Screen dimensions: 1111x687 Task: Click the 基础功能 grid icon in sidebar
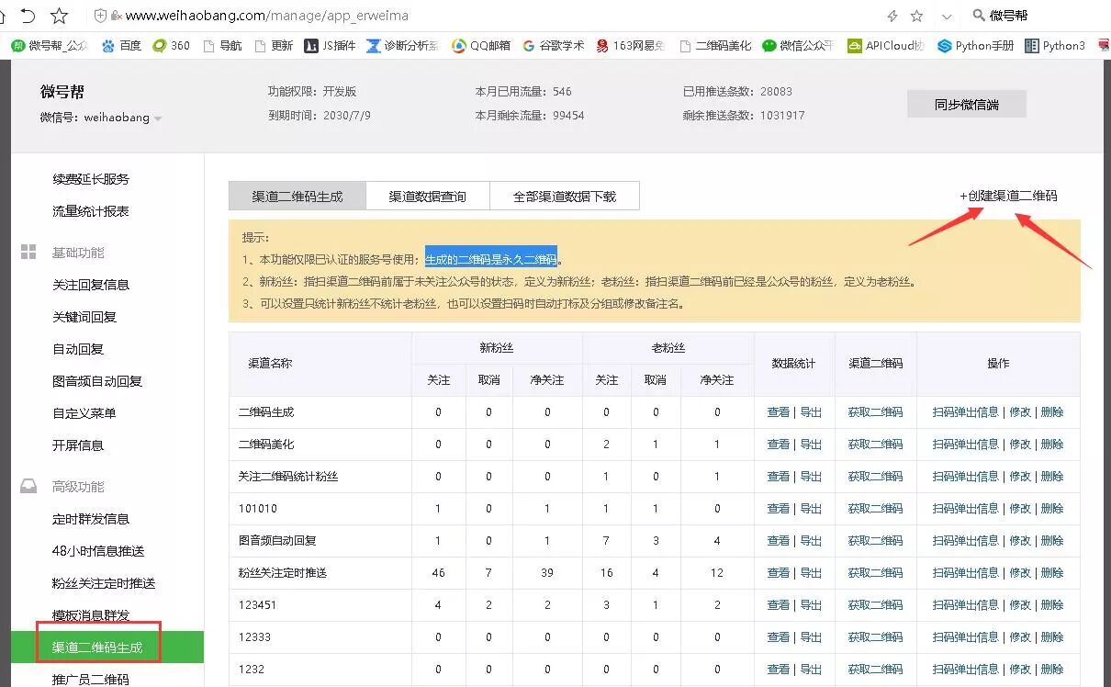[x=28, y=253]
